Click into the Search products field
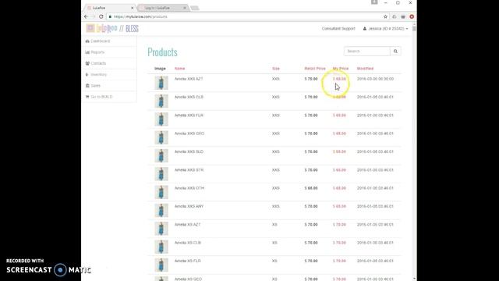Screen dimensions: 499x281 point(367,52)
